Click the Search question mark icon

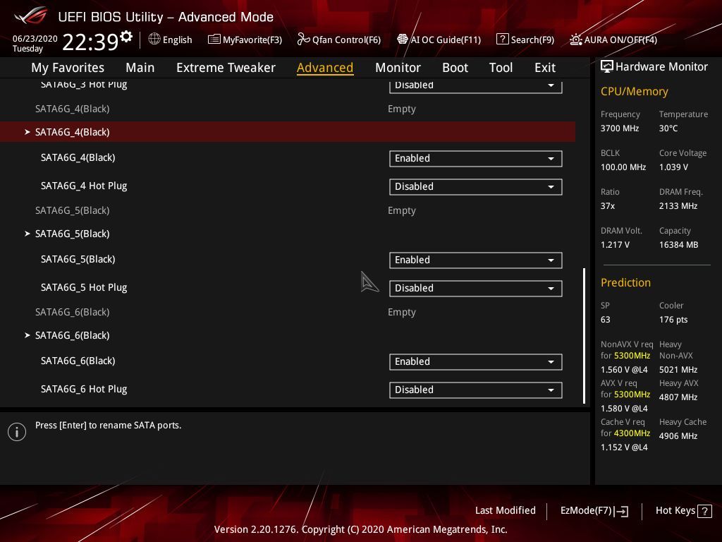point(502,40)
